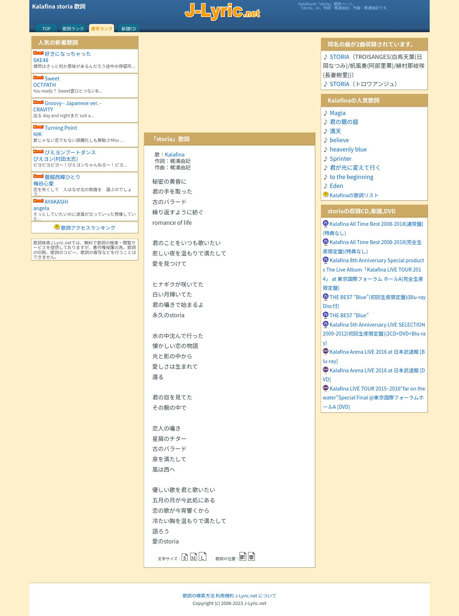Viewport: 459px width, 616px height.
Task: Open Groovy - Japanese ver. - link
Action: (x=73, y=103)
